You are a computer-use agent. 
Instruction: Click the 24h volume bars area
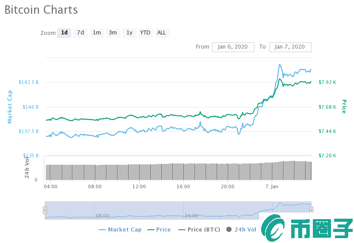coord(179,171)
